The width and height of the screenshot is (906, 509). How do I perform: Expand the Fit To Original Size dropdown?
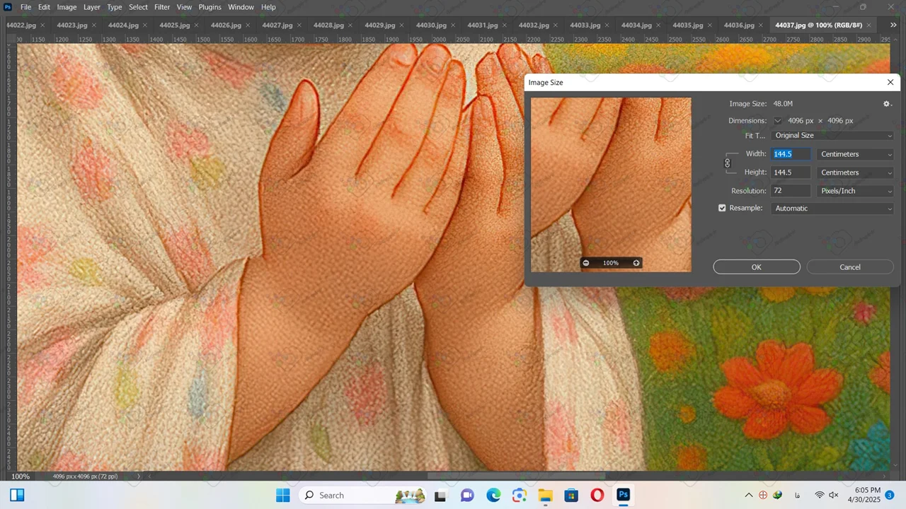(x=832, y=136)
